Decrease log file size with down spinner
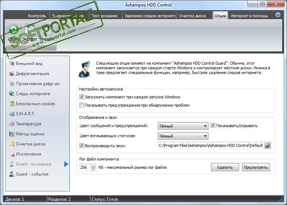 pyautogui.click(x=93, y=169)
